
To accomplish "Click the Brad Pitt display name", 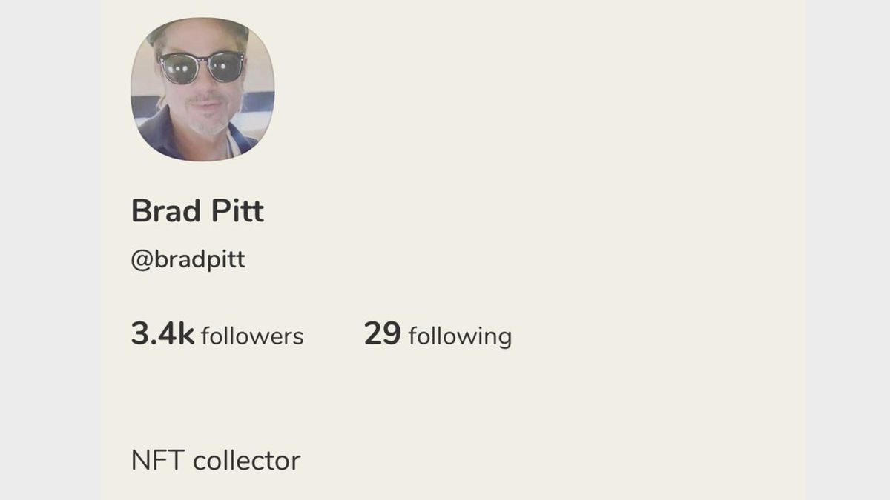I will click(197, 211).
